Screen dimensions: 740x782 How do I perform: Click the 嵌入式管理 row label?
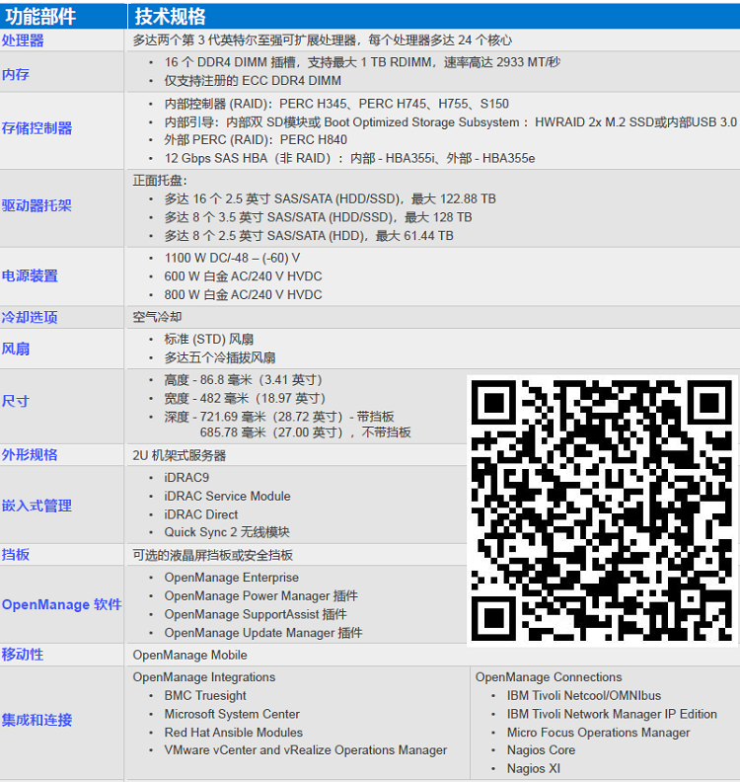click(x=37, y=506)
